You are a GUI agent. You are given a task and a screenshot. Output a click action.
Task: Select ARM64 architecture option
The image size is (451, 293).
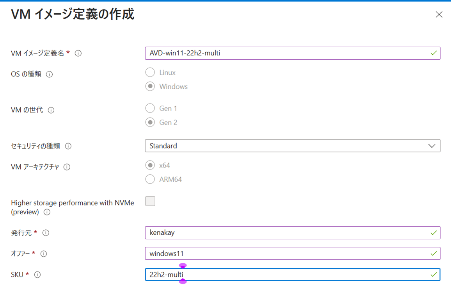tap(150, 179)
